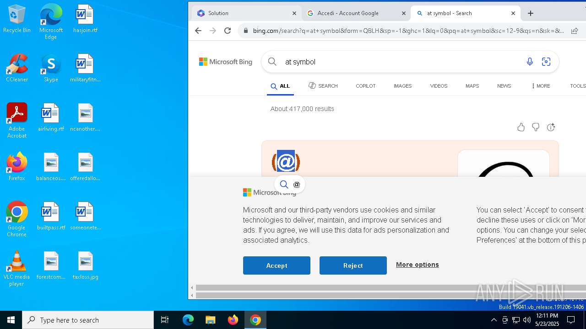
Task: Open volume control in system tray
Action: 527,320
